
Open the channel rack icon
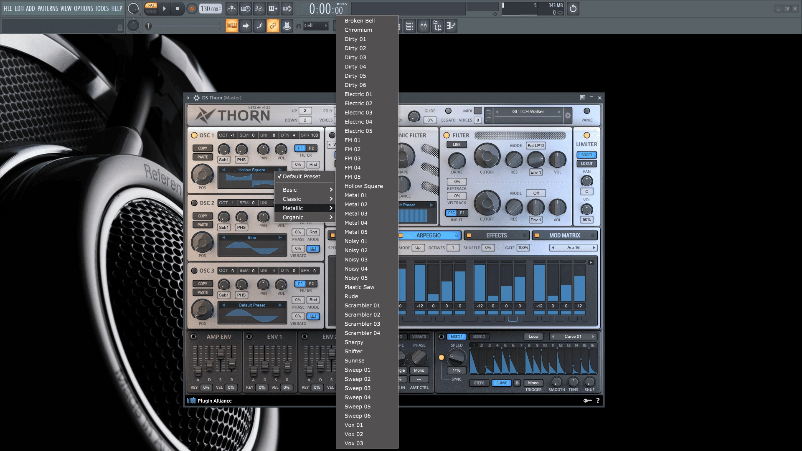pyautogui.click(x=410, y=26)
